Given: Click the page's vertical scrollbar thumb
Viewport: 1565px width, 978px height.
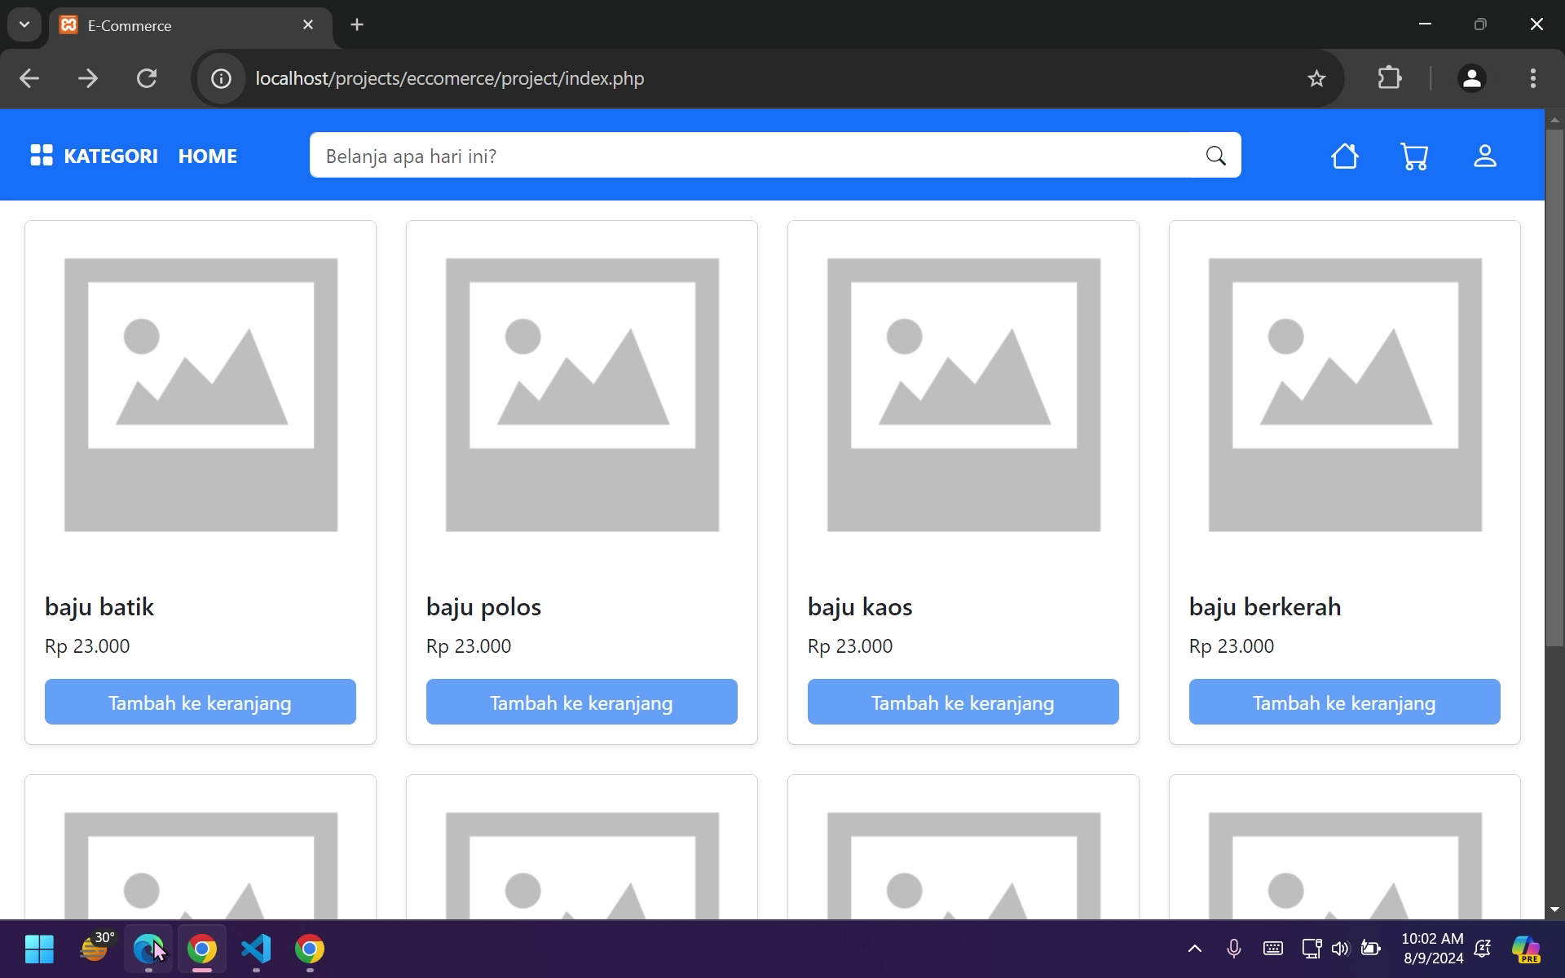Looking at the screenshot, I should 1554,387.
